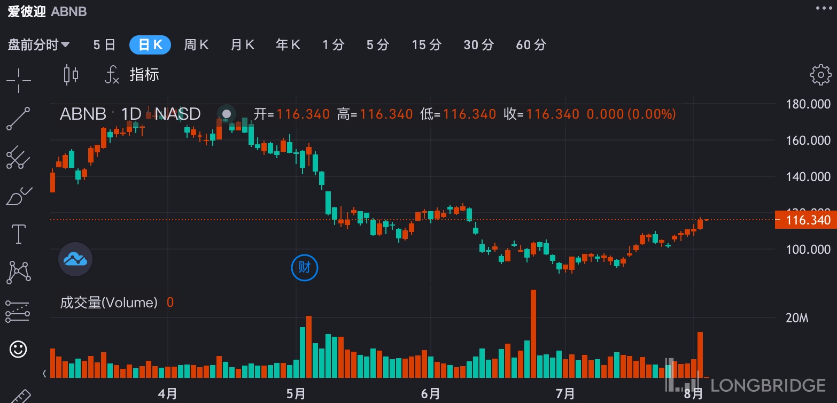Switch to the 月K monthly chart
Screen dimensions: 837x403
(242, 45)
